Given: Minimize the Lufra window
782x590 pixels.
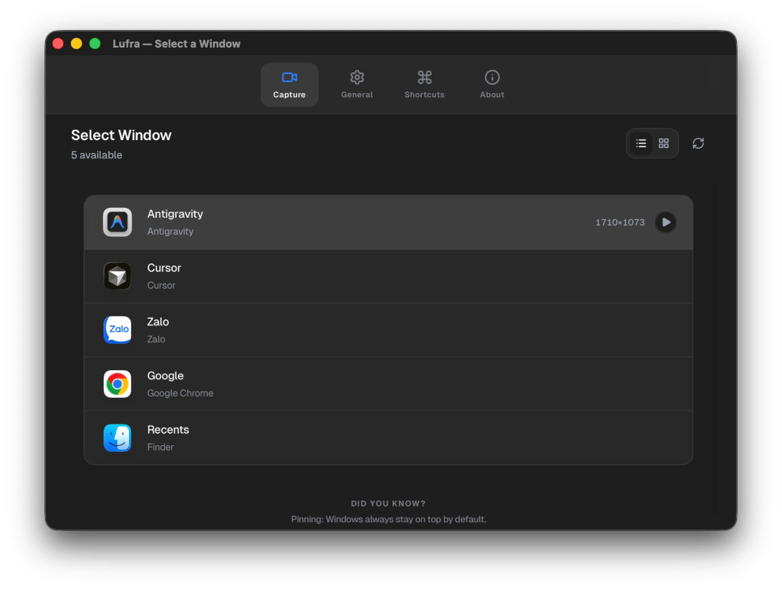Looking at the screenshot, I should coord(76,44).
